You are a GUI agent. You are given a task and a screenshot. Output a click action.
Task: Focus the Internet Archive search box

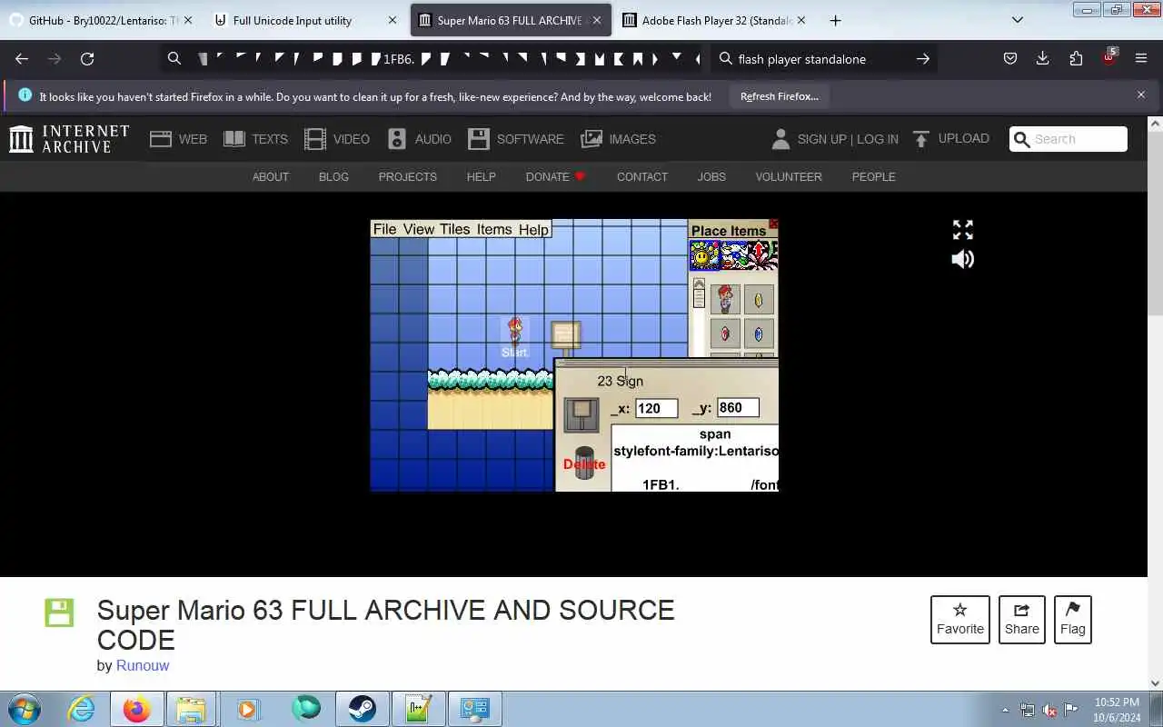[x=1069, y=139]
